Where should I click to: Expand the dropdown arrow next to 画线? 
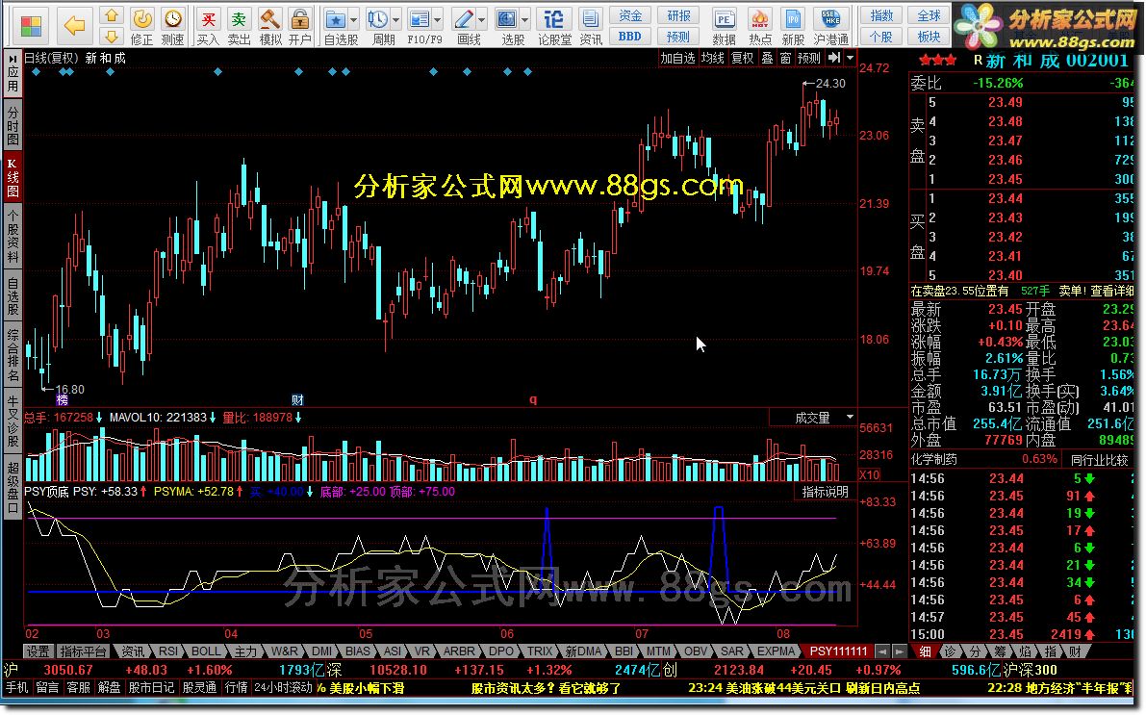[482, 20]
